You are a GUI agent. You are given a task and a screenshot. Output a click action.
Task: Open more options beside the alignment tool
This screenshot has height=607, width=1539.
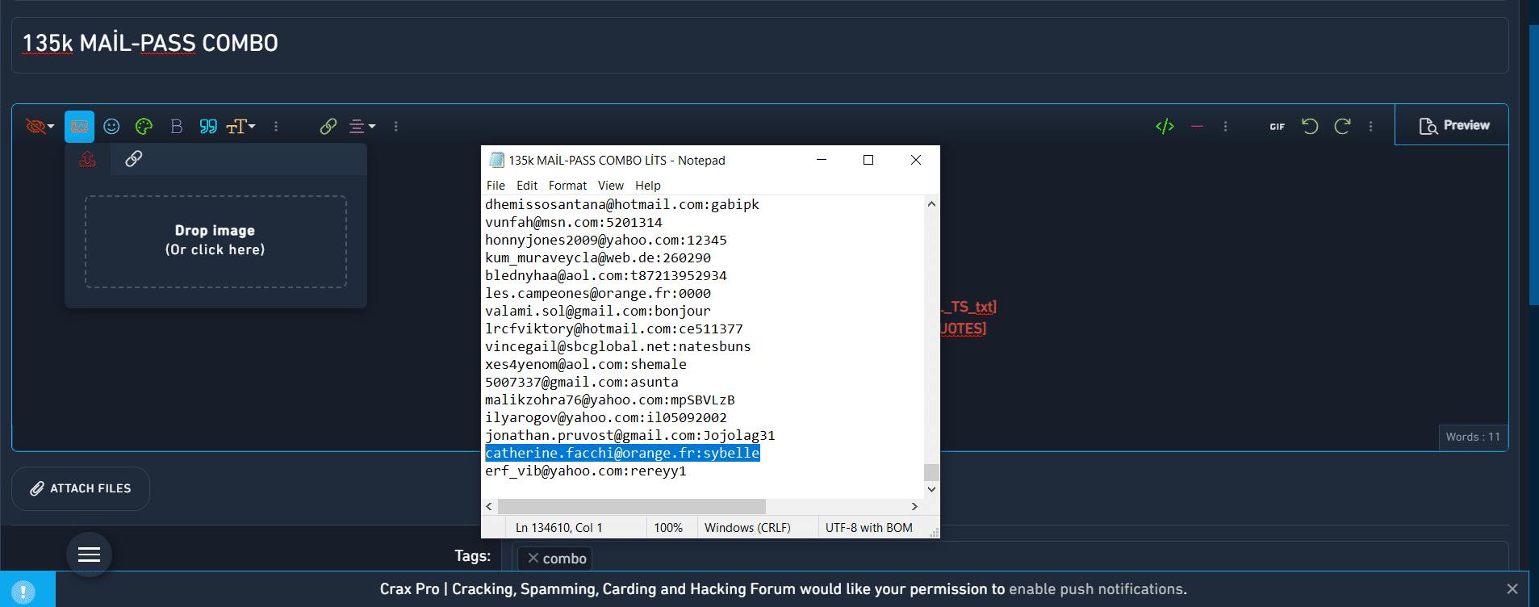pyautogui.click(x=395, y=127)
